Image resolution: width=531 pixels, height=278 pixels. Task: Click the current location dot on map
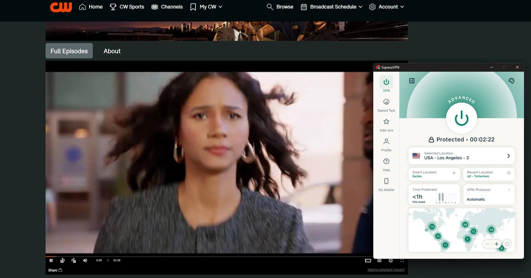[x=427, y=230]
